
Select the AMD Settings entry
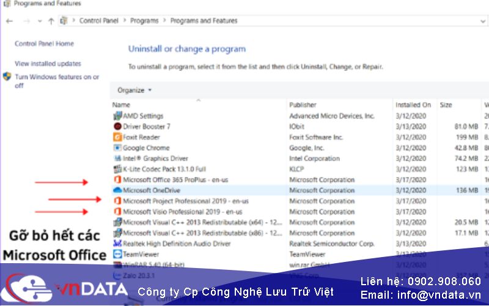pyautogui.click(x=143, y=116)
